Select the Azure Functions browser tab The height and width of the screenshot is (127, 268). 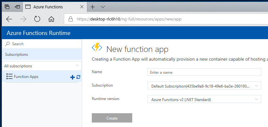55,7
